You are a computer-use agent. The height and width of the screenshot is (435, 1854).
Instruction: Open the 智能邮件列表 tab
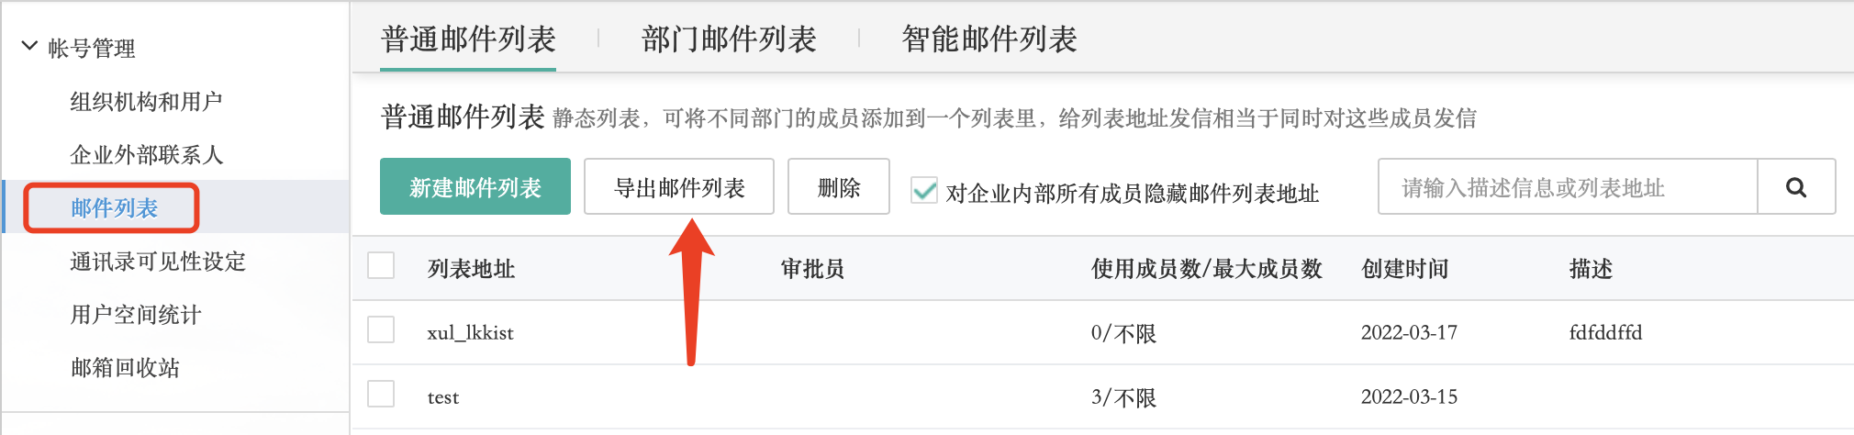(x=989, y=39)
